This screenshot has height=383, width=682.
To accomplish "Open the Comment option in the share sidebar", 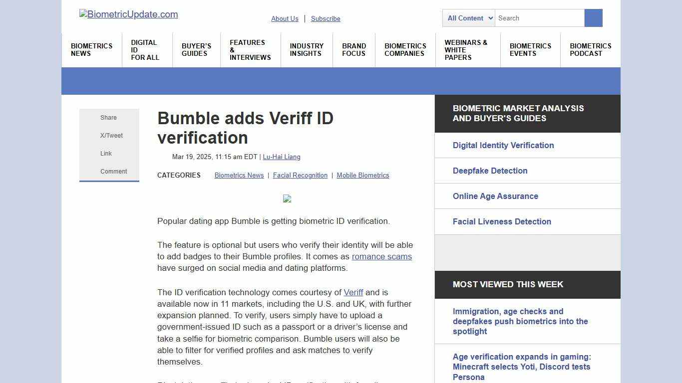I will (x=113, y=171).
